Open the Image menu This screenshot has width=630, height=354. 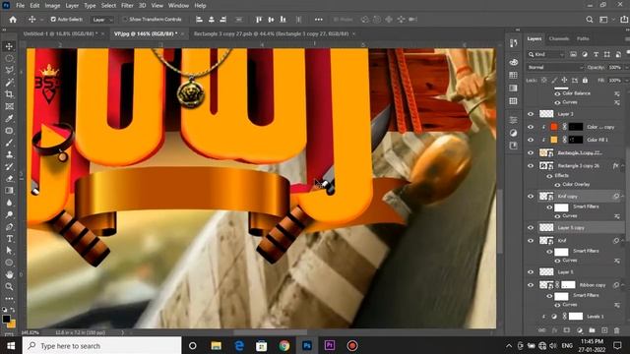coord(52,6)
